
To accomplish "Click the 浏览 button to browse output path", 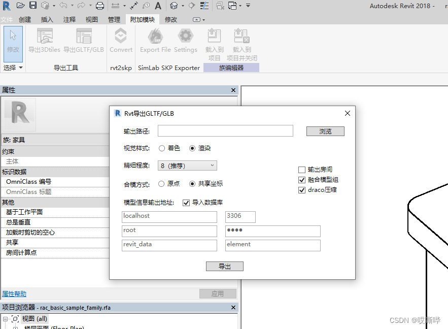I will pyautogui.click(x=325, y=131).
